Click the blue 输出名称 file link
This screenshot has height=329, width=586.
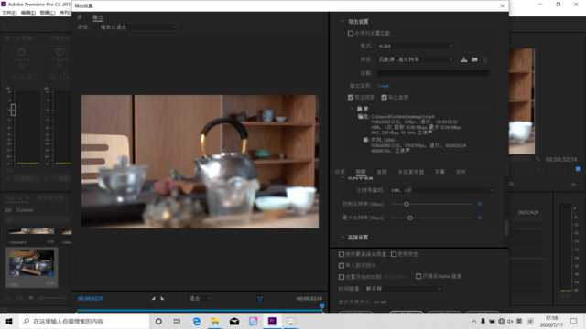tap(385, 86)
